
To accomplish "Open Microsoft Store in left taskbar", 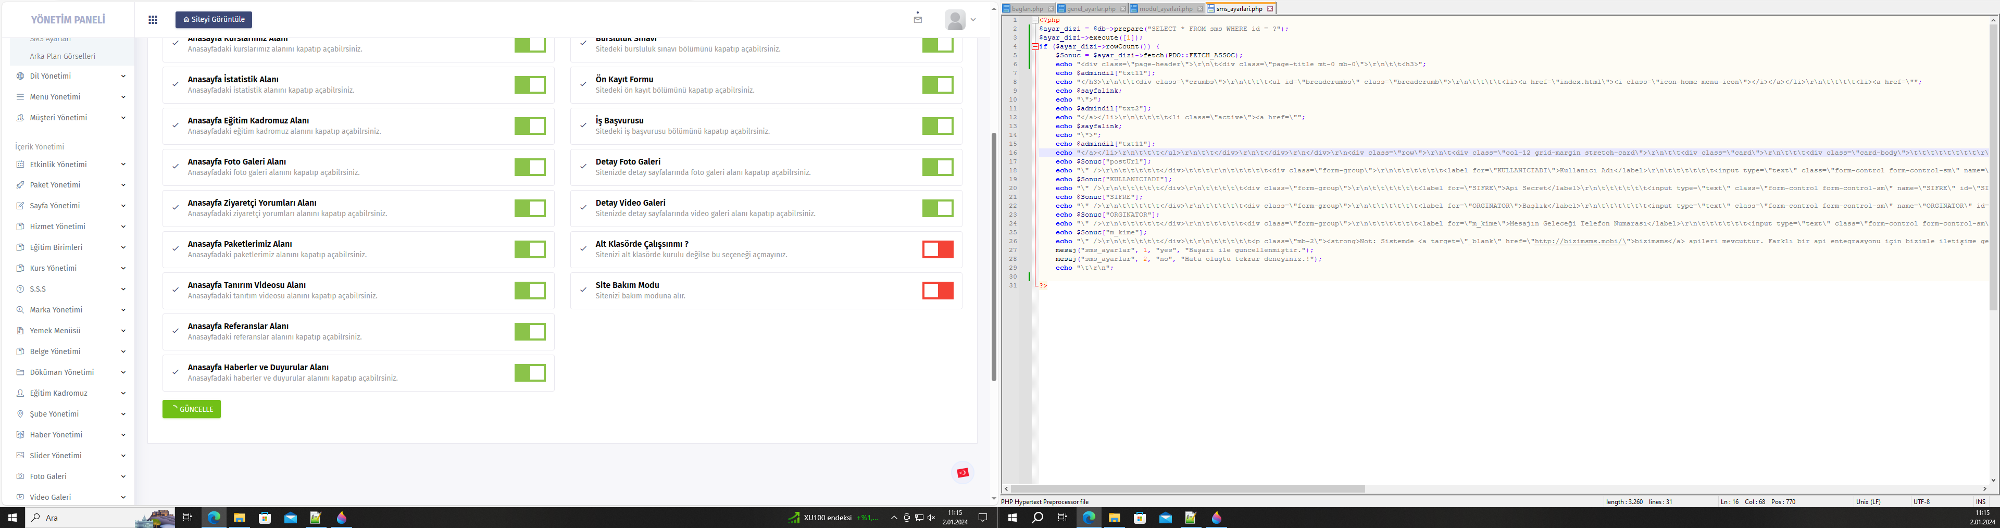I will 265,517.
